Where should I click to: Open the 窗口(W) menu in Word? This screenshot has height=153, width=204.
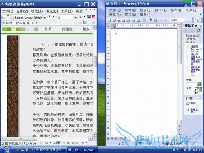[x=130, y=15]
